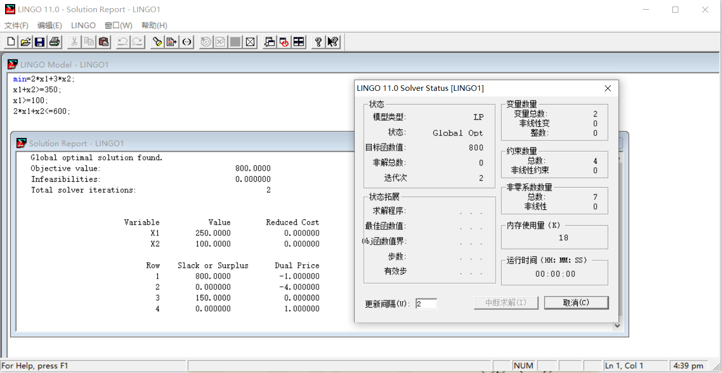Click the 中断求解(I) button
722x373 pixels.
point(506,302)
